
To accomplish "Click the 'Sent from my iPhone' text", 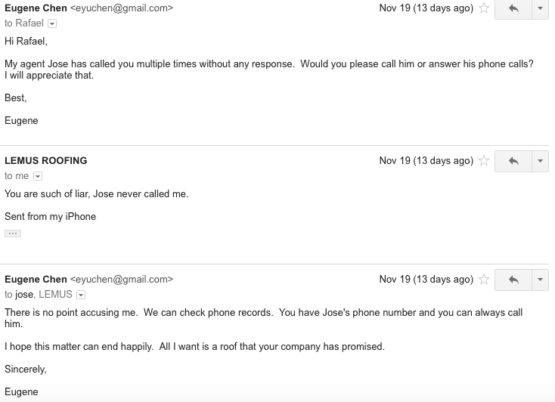I will tap(50, 217).
